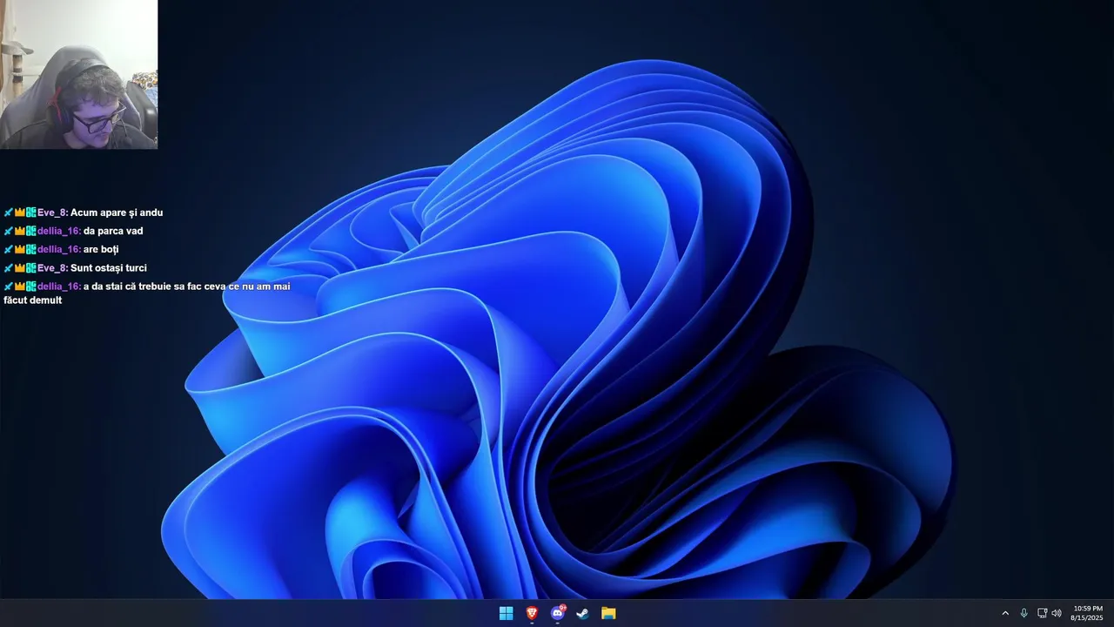Open Discord from the taskbar
1114x627 pixels.
click(557, 613)
